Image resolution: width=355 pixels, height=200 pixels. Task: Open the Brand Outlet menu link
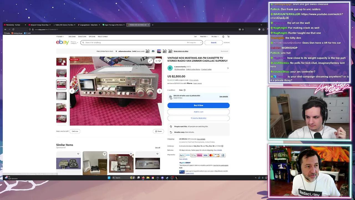click(82, 36)
